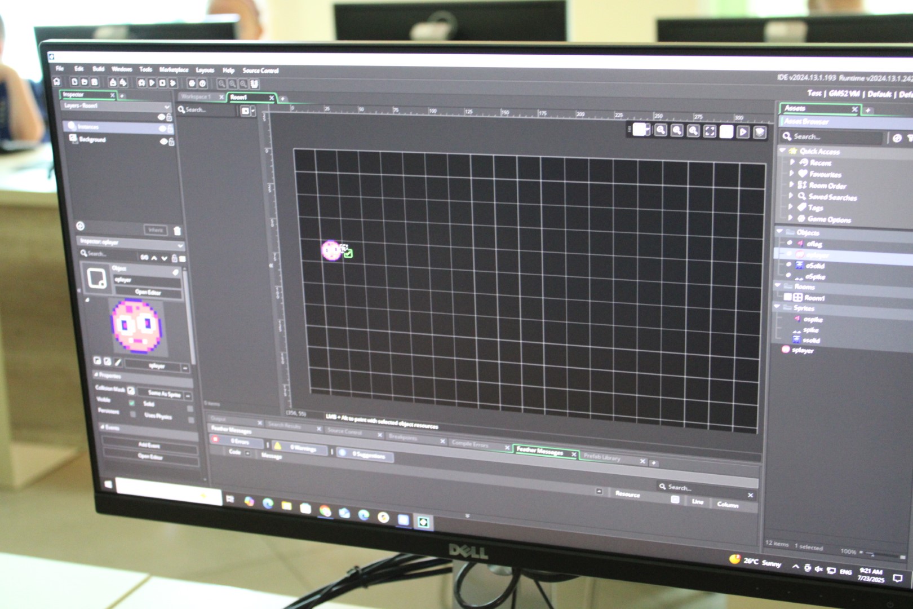
Task: Click the Open Editor button under oplayer name
Action: 148,292
